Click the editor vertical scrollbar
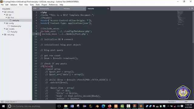 [193, 27]
